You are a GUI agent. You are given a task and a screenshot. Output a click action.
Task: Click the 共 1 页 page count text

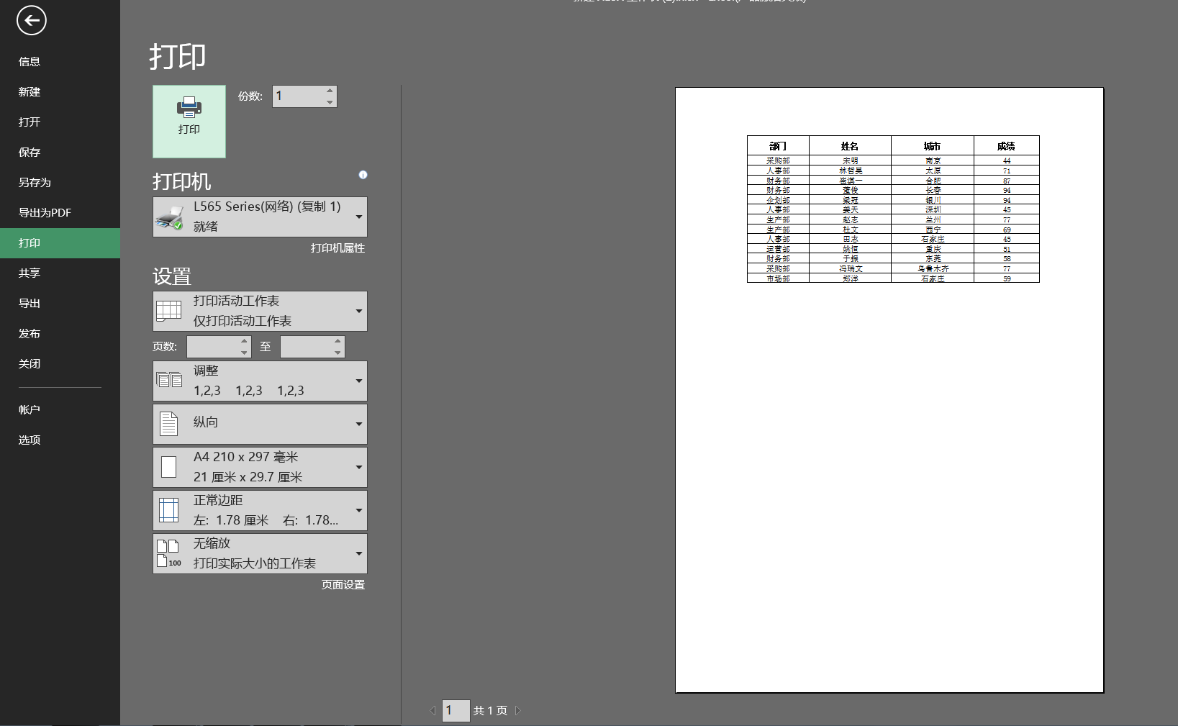pyautogui.click(x=490, y=711)
